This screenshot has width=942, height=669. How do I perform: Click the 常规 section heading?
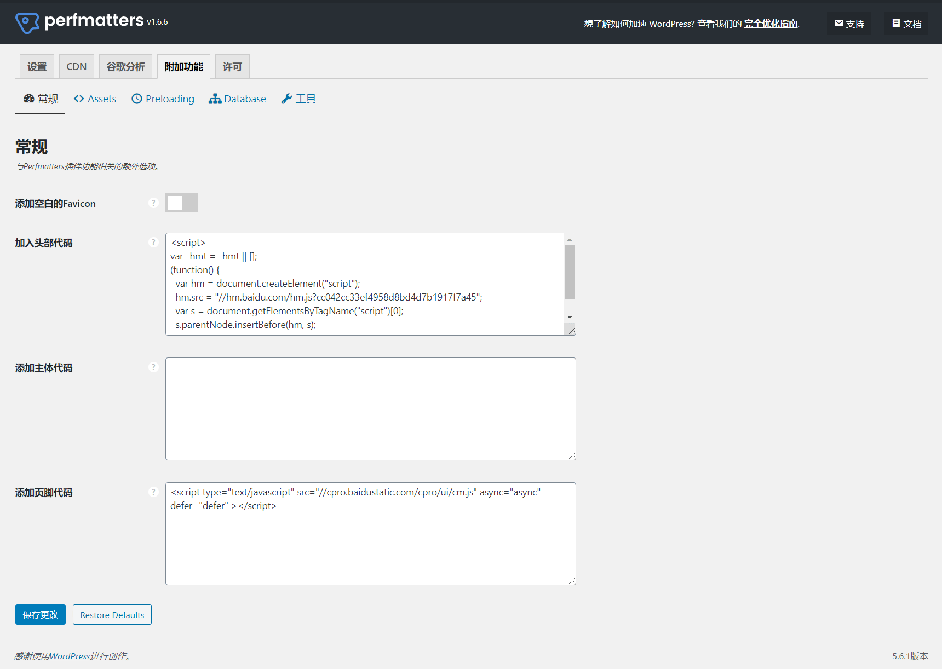tap(31, 147)
